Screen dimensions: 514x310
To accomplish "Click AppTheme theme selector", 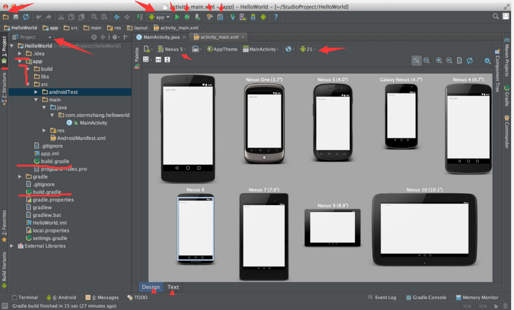I will coord(222,49).
